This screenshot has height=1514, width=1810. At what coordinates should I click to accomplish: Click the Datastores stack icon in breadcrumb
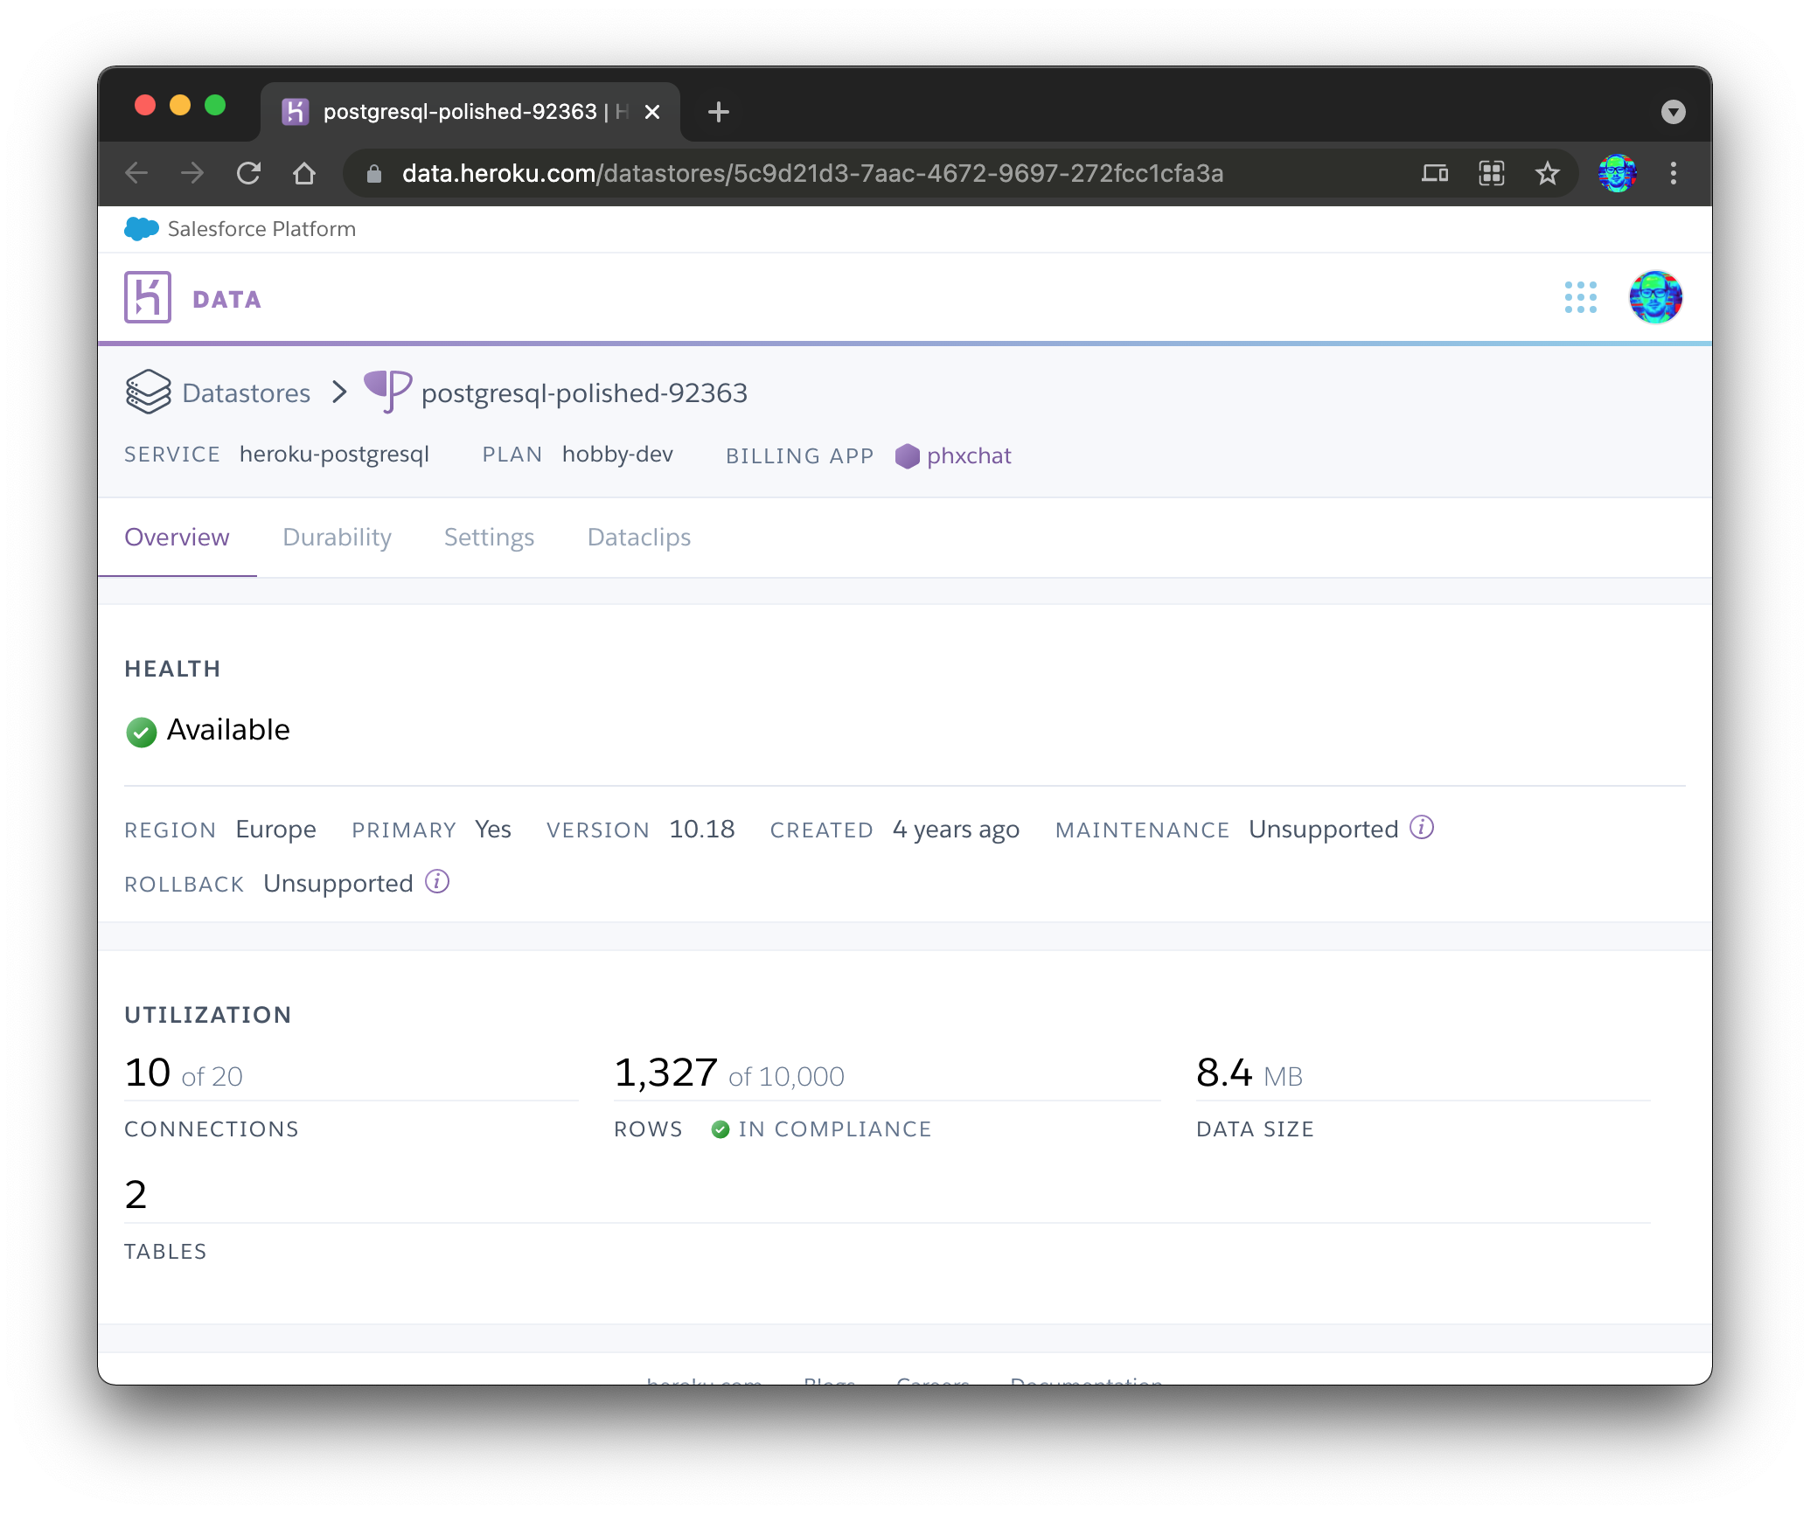click(149, 392)
